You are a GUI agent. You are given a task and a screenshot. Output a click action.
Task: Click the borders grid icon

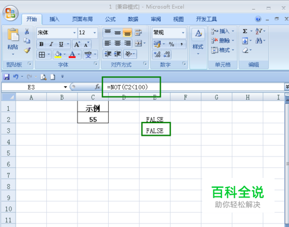(x=42, y=55)
